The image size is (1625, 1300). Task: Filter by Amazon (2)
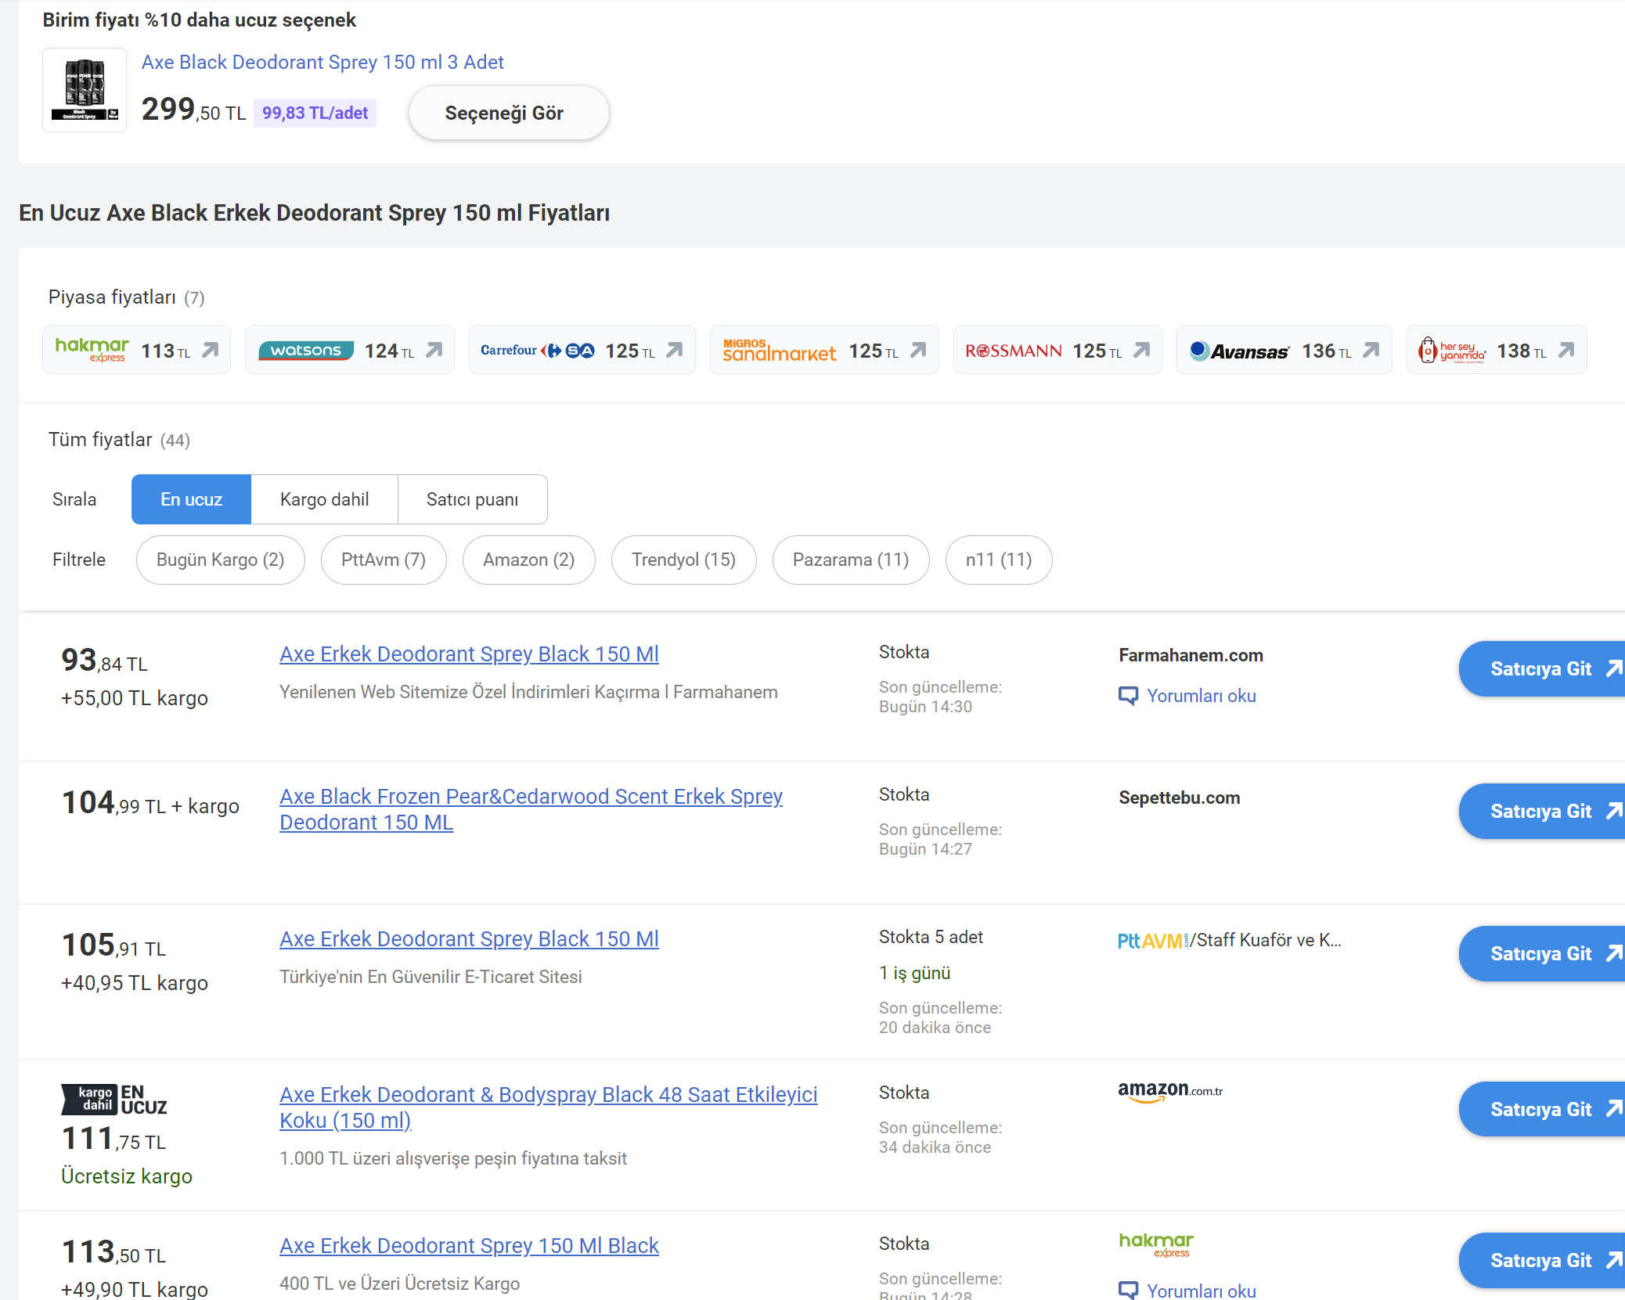tap(528, 560)
